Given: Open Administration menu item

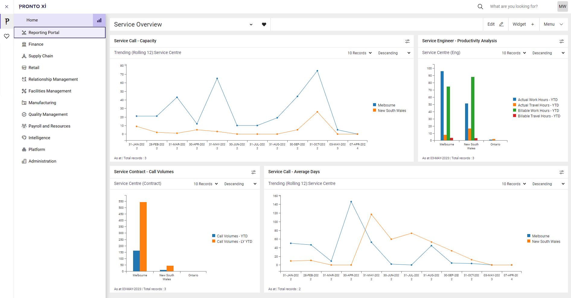Looking at the screenshot, I should [x=60, y=161].
